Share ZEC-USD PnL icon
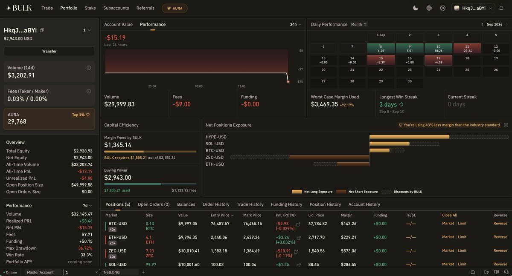512x276 pixels. pos(296,252)
